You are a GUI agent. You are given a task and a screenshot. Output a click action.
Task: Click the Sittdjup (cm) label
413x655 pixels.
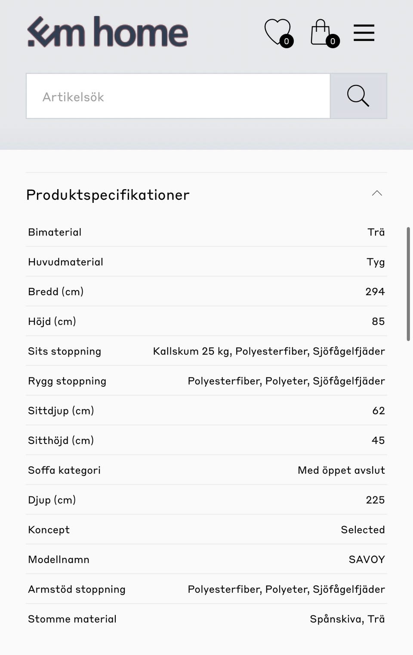tap(61, 411)
